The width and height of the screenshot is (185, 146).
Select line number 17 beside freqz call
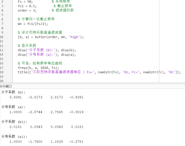pos(2,68)
